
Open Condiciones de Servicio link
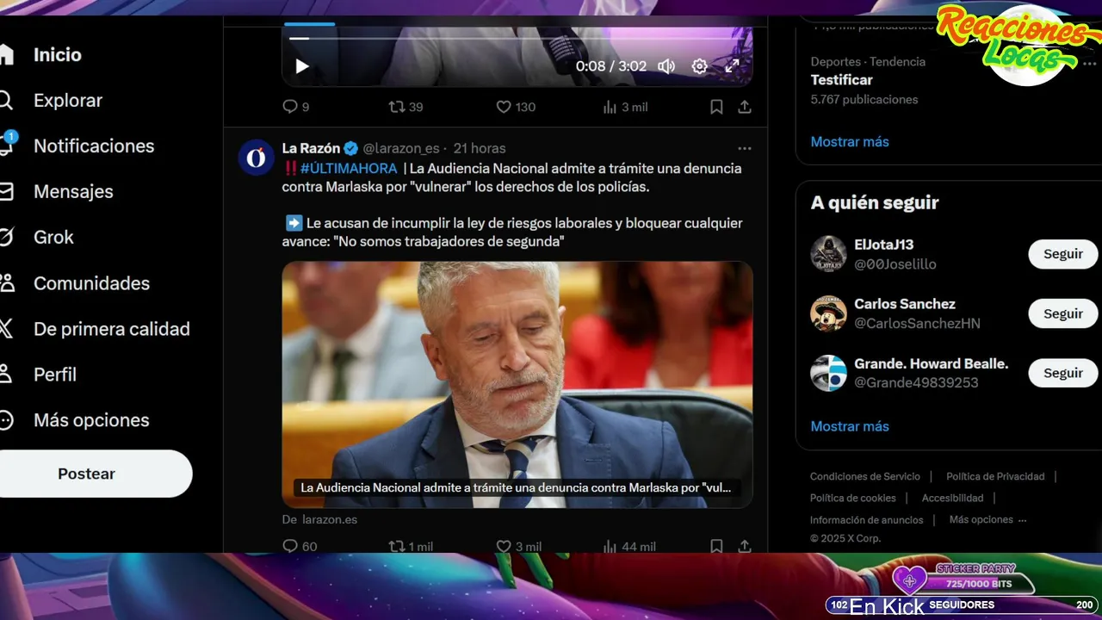point(865,476)
